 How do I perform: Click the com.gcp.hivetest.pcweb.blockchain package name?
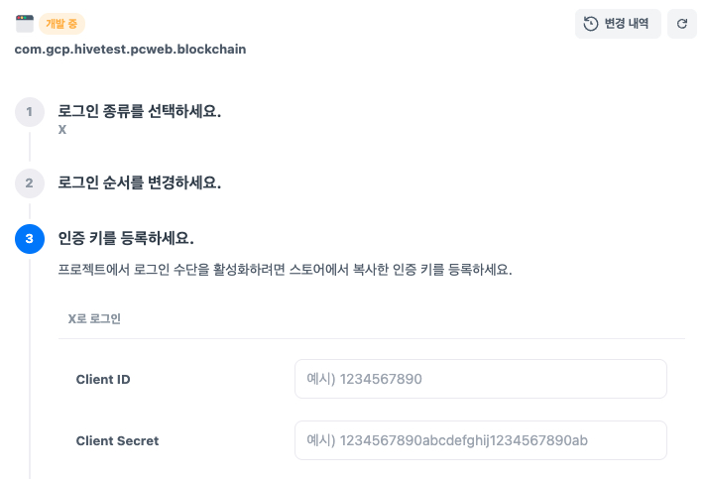tap(130, 49)
